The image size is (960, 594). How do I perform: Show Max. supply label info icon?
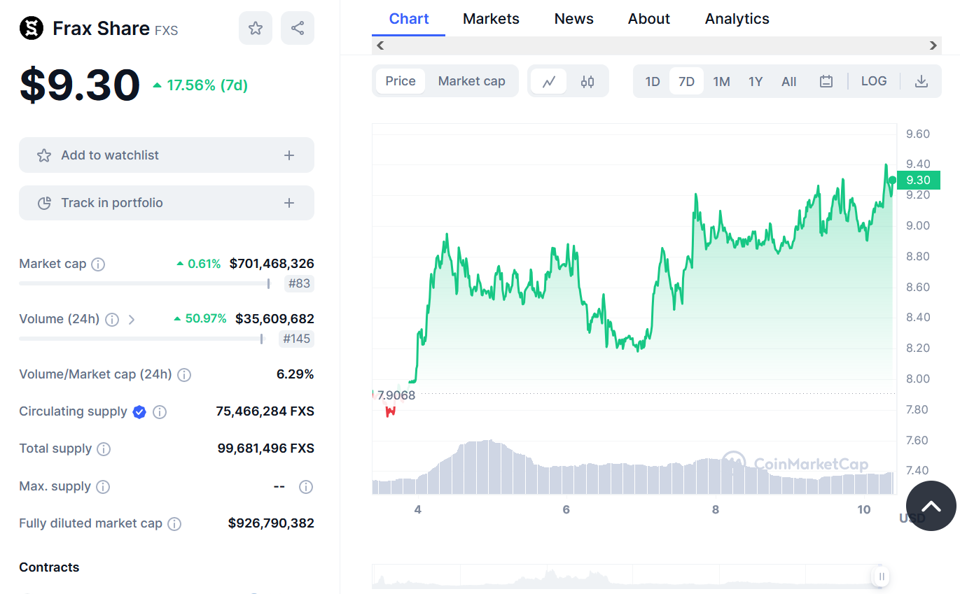[x=103, y=487]
